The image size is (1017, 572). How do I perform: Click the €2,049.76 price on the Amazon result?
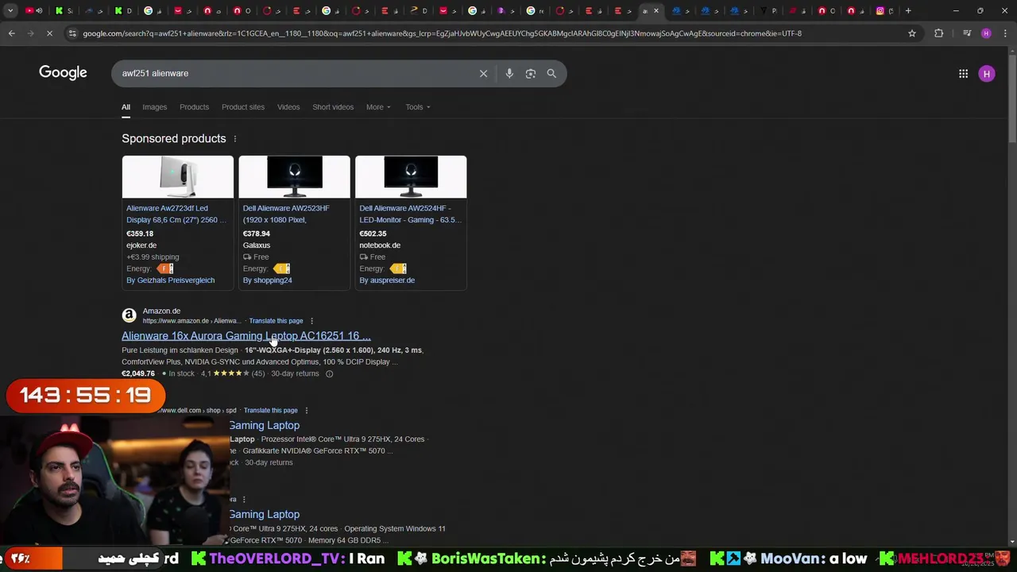138,373
